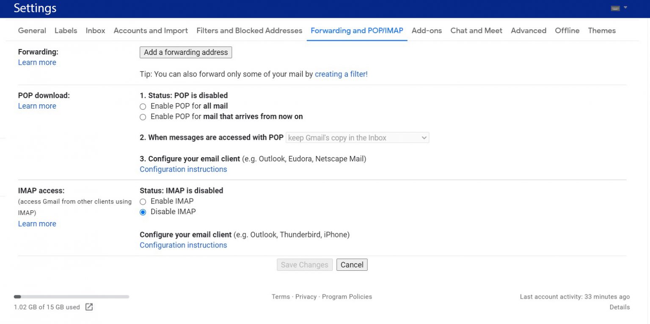
Task: Open the 'keep Gmail's copy in the Inbox' dropdown
Action: click(x=357, y=137)
